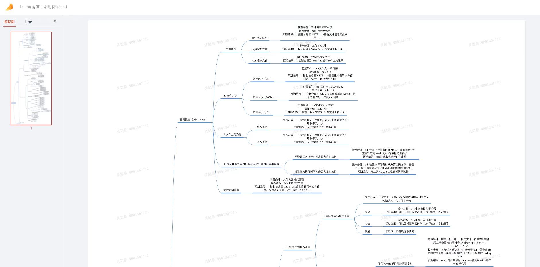Viewport: 540px width, 267px height.
Task: Click the csv文件大小2M左右 precondition note
Action: pos(320,69)
